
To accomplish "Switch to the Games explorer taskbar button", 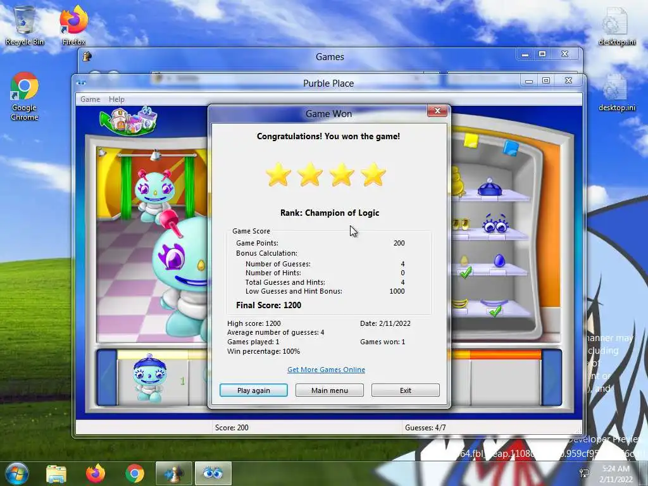I will click(173, 473).
